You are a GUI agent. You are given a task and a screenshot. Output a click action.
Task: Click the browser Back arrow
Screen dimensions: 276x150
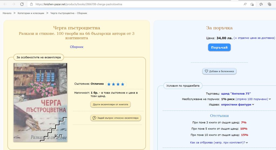point(5,4)
